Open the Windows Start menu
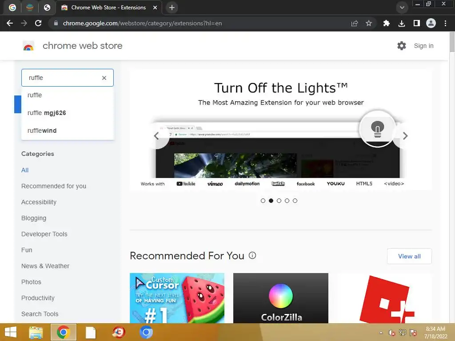The height and width of the screenshot is (341, 455). 11,332
